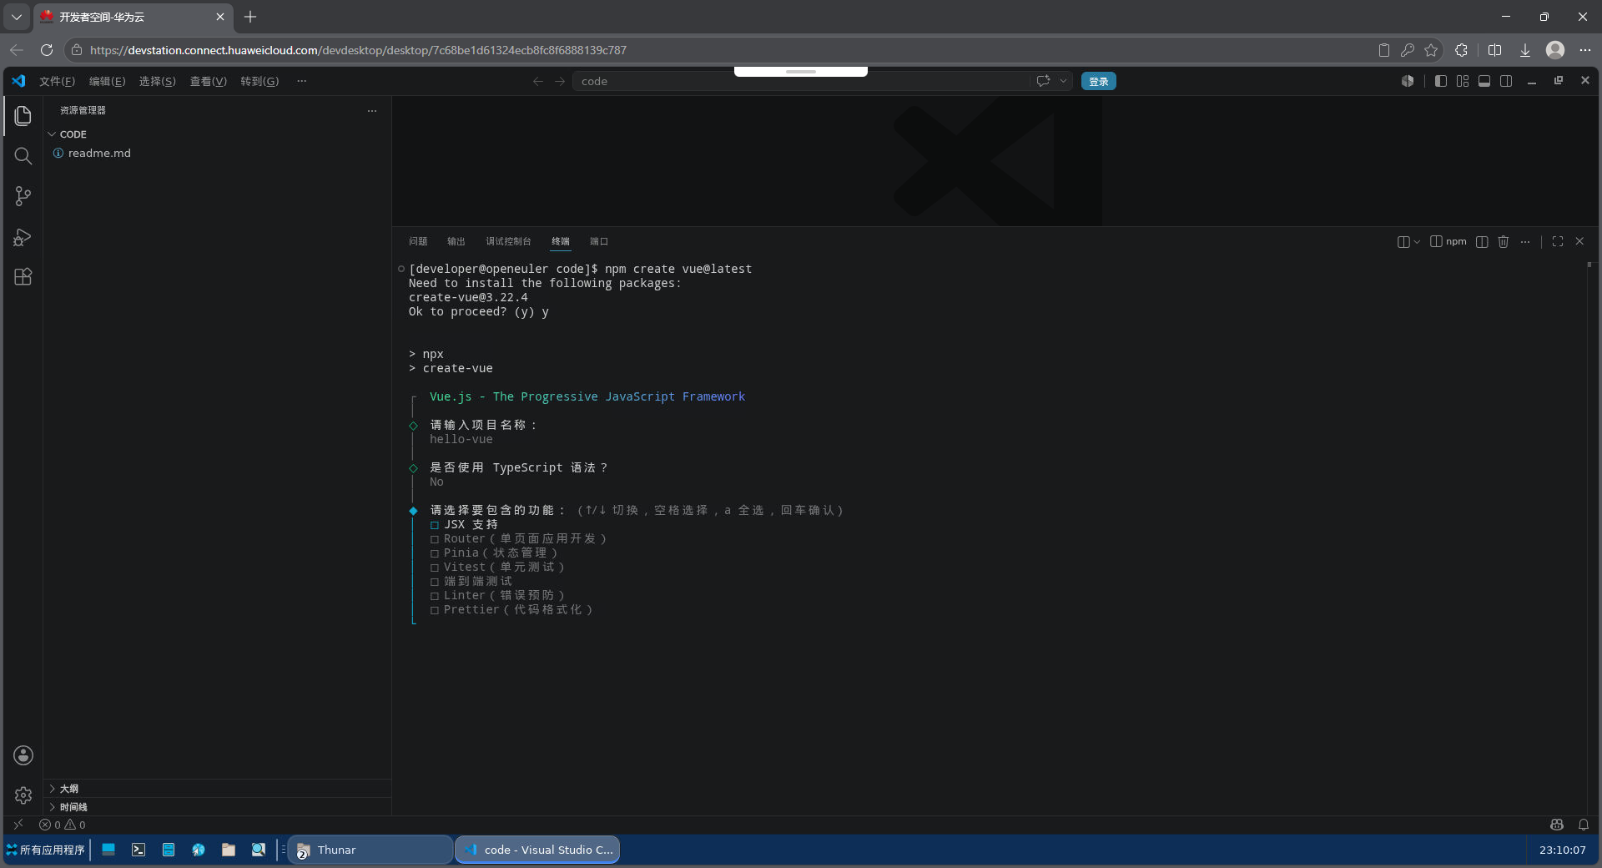The width and height of the screenshot is (1602, 868).
Task: Open the Explorer more actions ellipsis
Action: point(372,110)
